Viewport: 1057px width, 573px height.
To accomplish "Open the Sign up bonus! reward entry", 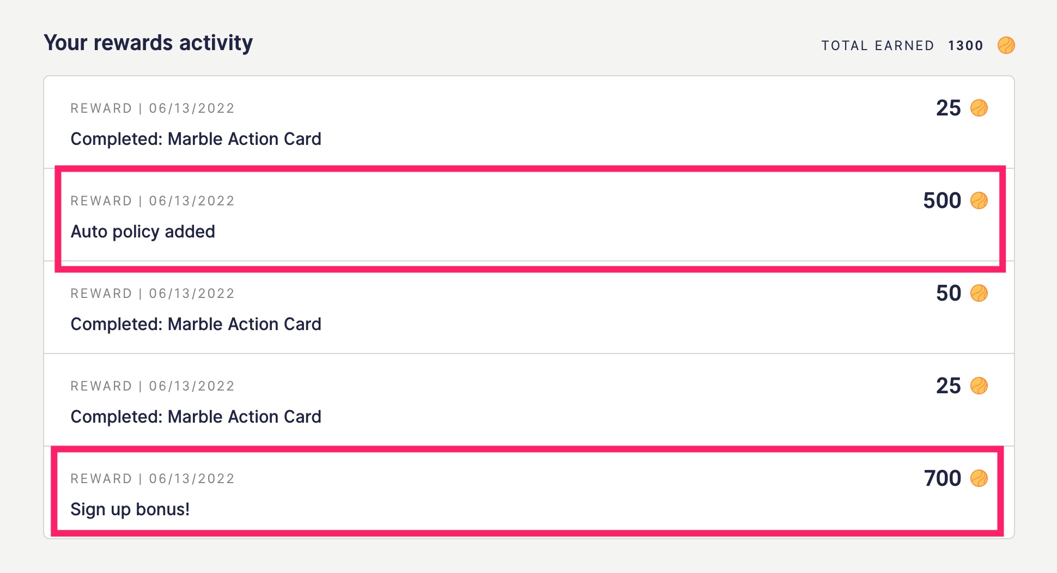I will 130,509.
